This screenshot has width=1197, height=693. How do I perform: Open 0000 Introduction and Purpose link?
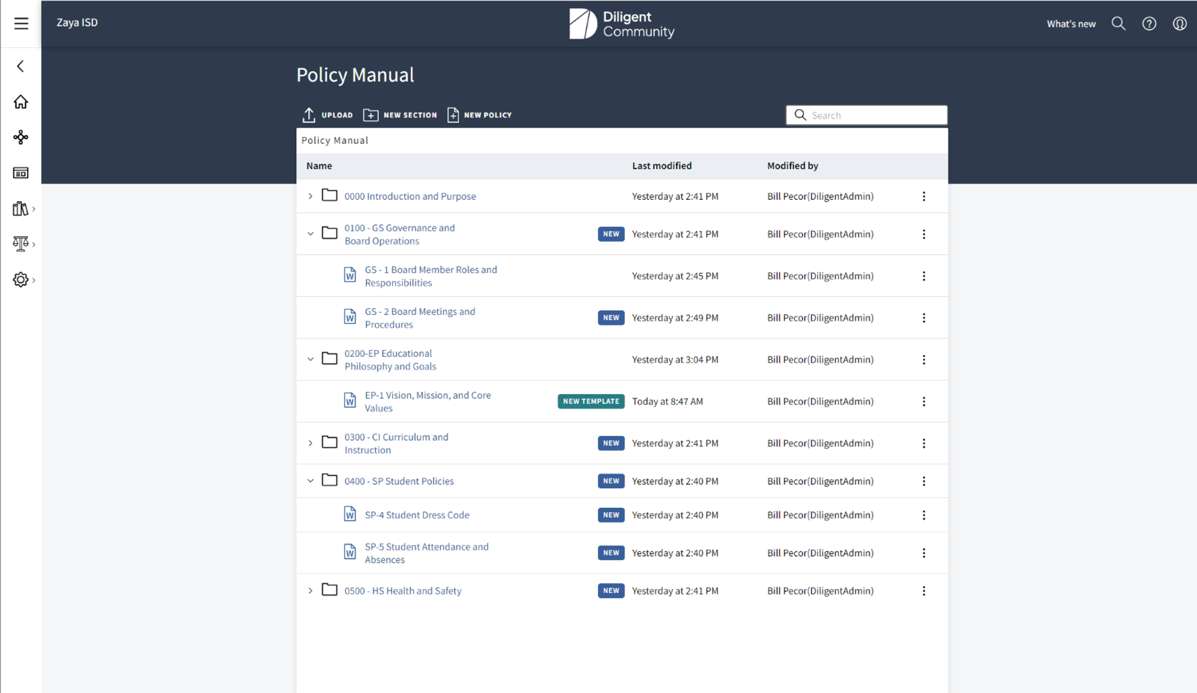coord(410,196)
